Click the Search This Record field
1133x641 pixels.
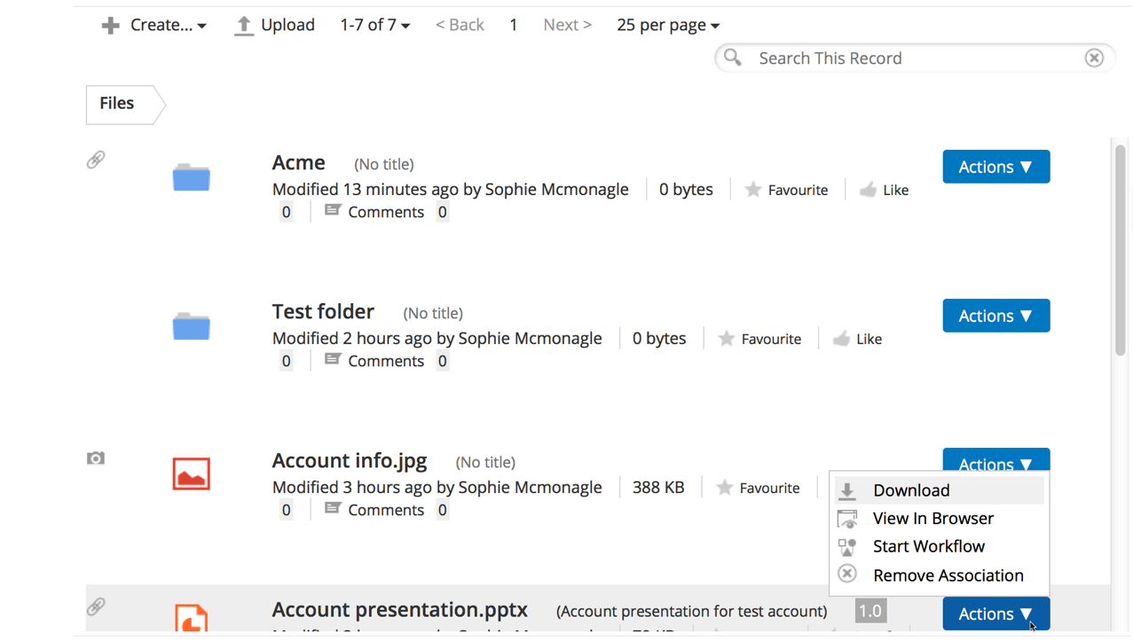click(914, 58)
